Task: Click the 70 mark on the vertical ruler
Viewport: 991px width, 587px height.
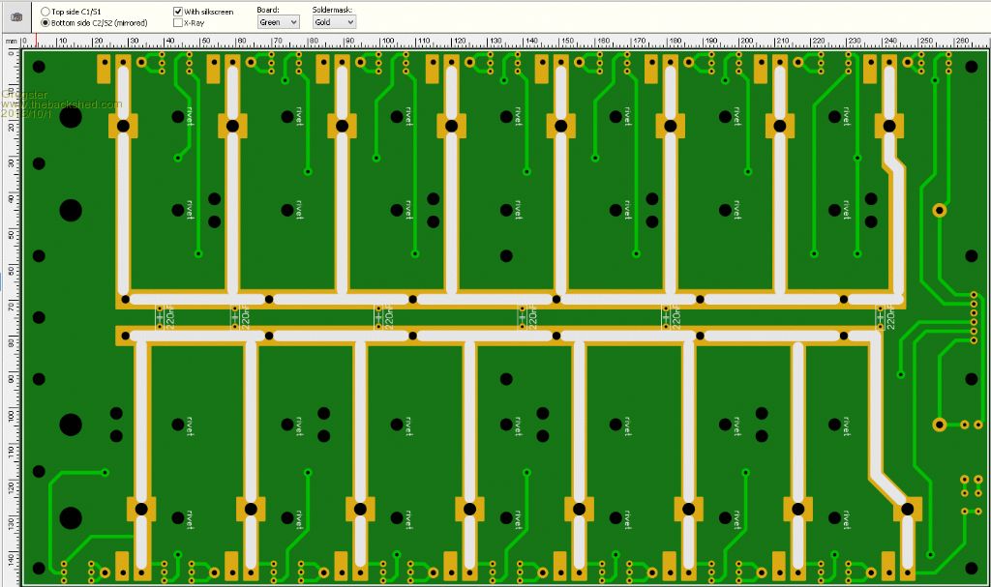Action: 11,307
